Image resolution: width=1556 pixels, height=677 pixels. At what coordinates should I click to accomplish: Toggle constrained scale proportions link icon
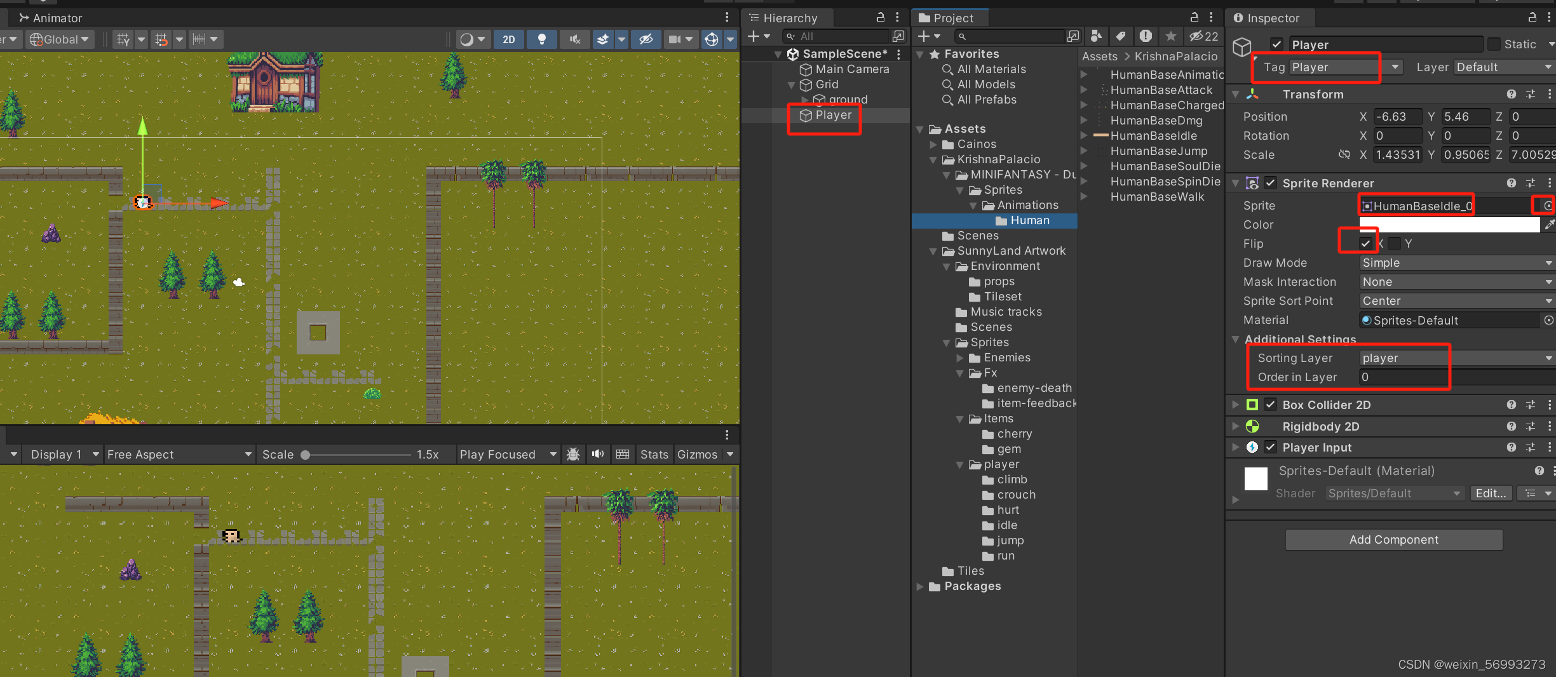pyautogui.click(x=1344, y=154)
